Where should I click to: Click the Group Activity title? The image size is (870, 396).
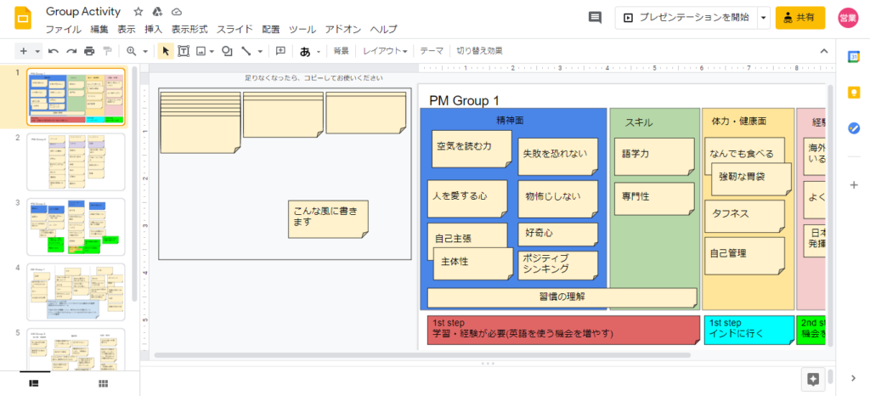coord(83,12)
